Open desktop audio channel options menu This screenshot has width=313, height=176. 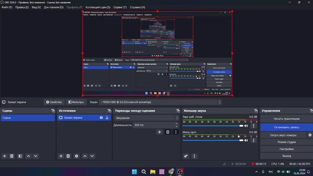coord(253,126)
